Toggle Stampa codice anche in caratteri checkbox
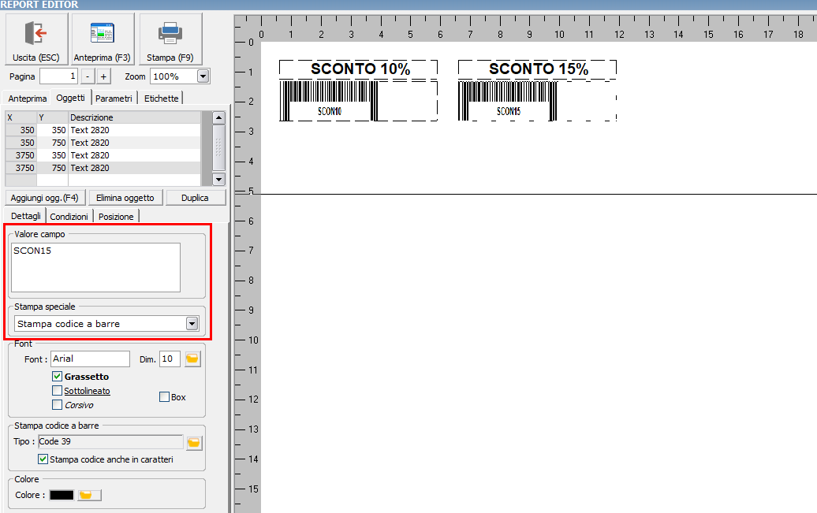The width and height of the screenshot is (817, 513). tap(43, 459)
